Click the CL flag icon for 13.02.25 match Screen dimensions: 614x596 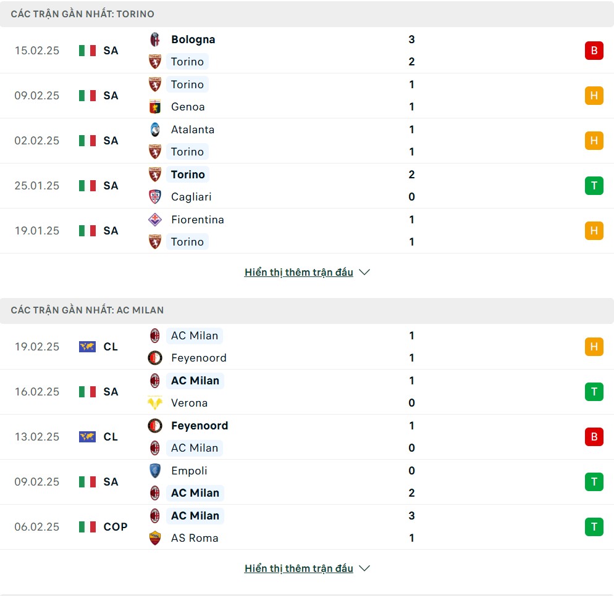[x=87, y=437]
